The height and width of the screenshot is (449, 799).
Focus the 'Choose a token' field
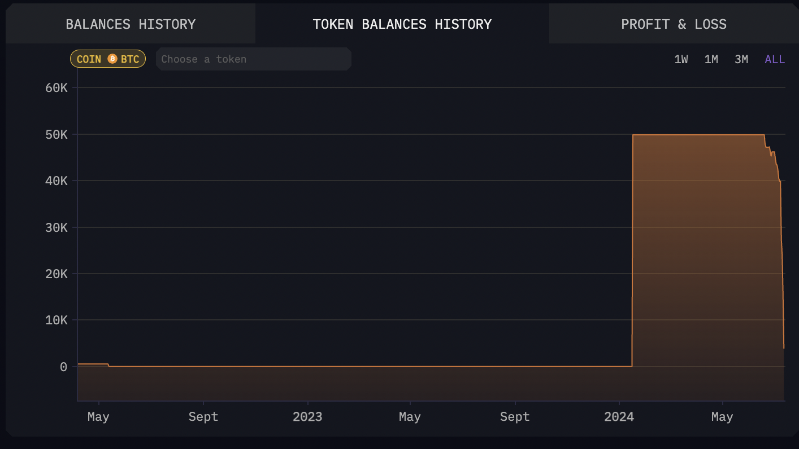(x=254, y=59)
